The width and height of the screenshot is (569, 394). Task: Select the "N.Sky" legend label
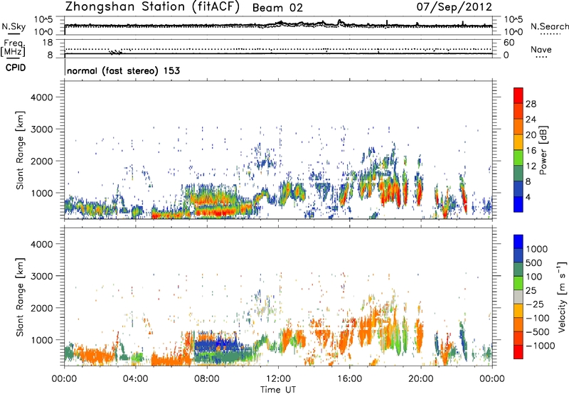(x=14, y=26)
